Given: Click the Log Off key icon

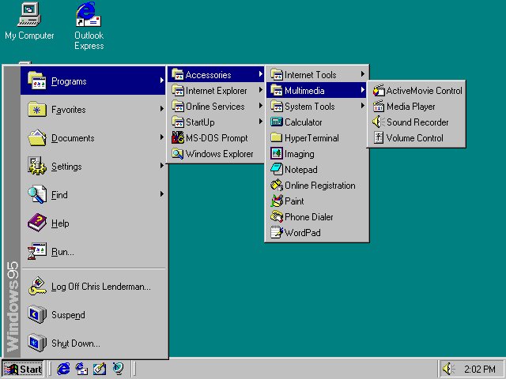Looking at the screenshot, I should click(x=37, y=286).
